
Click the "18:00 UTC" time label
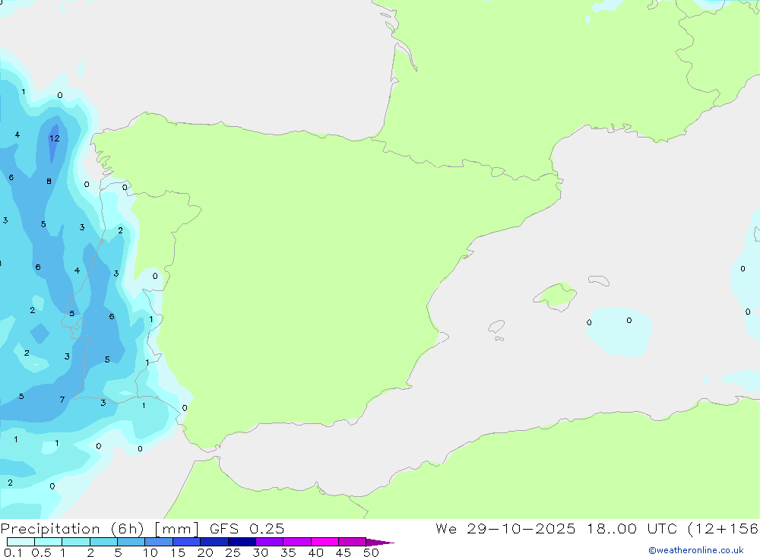(632, 529)
